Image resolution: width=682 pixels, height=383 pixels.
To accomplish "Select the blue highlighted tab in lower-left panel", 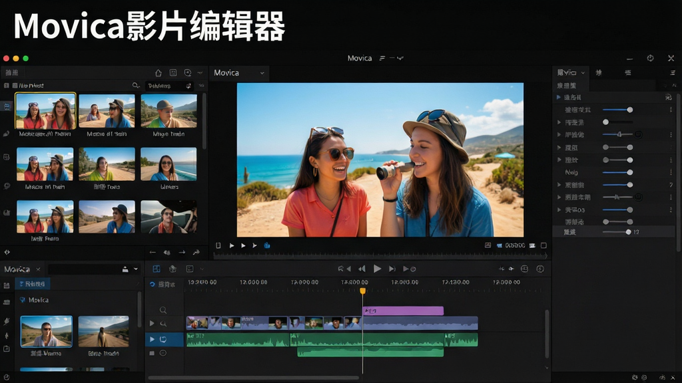I will click(33, 284).
